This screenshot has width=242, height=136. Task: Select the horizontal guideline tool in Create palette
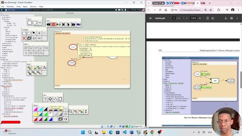(x=39, y=38)
